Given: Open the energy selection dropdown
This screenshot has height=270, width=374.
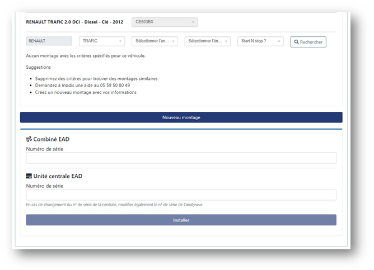Looking at the screenshot, I should click(x=207, y=41).
